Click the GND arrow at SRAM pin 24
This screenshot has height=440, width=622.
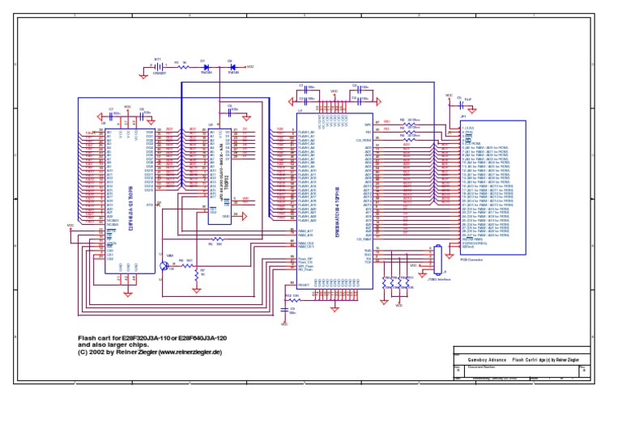pos(244,216)
